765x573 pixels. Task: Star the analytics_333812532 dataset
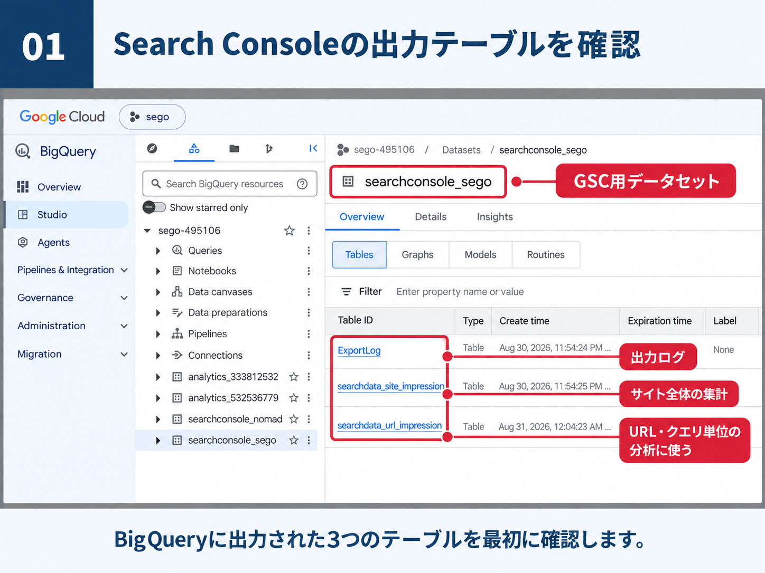pos(294,377)
